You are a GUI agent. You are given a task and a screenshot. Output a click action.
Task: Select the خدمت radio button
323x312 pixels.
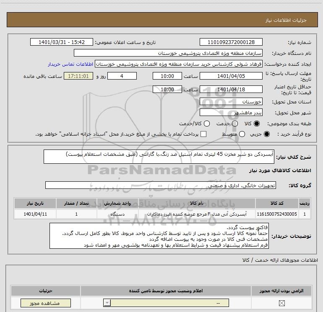click(235, 124)
